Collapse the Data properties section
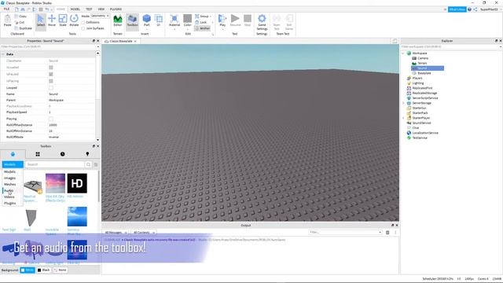503x283 pixels. point(3,54)
